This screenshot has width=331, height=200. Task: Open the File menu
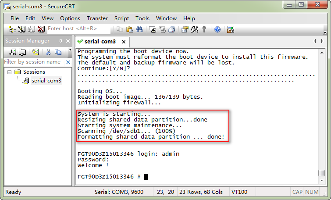[x=14, y=18]
